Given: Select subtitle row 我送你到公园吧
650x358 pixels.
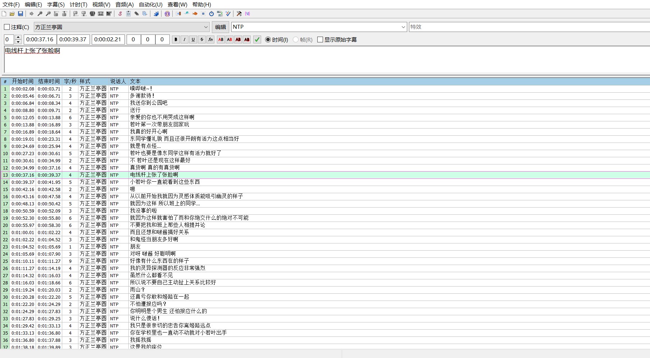Looking at the screenshot, I should click(x=325, y=103).
